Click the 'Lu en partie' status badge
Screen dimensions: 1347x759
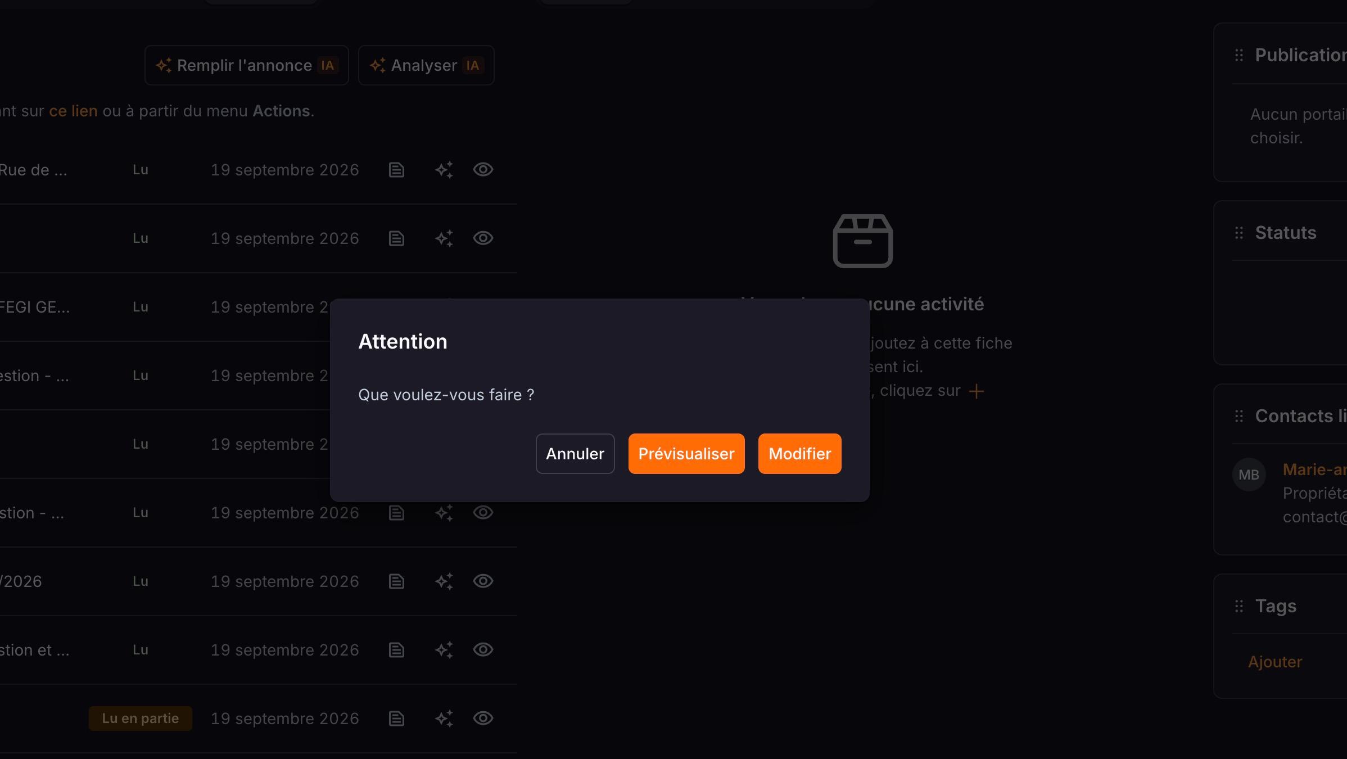141,719
